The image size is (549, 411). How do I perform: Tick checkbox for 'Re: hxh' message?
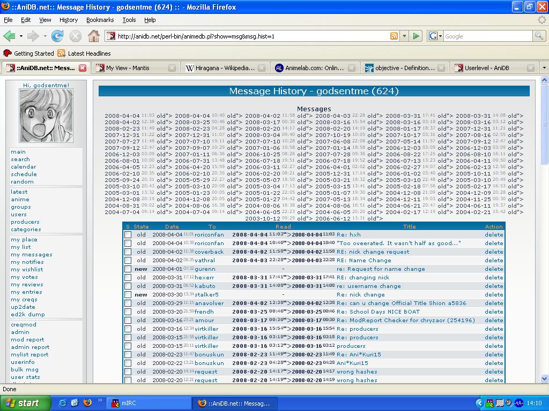(128, 235)
